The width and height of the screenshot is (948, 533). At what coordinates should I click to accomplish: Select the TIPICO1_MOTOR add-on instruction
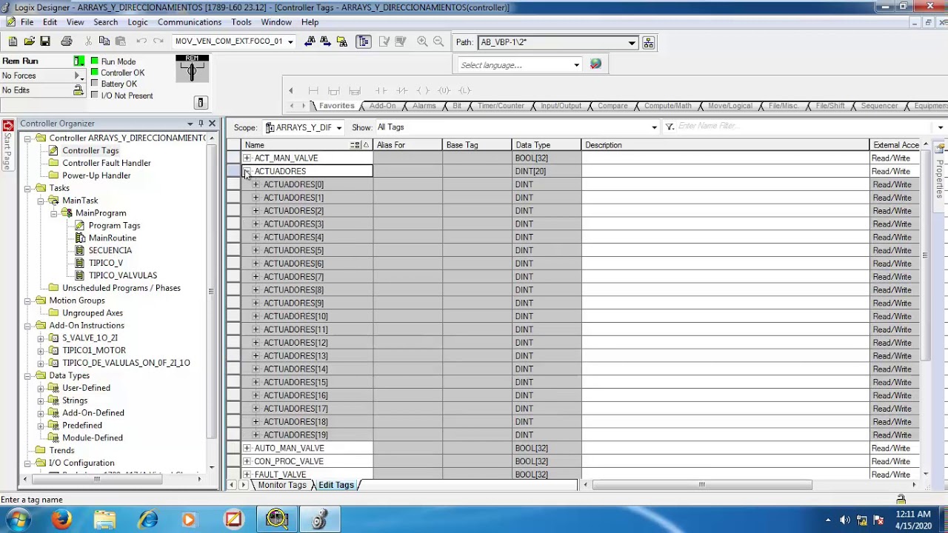(x=94, y=350)
